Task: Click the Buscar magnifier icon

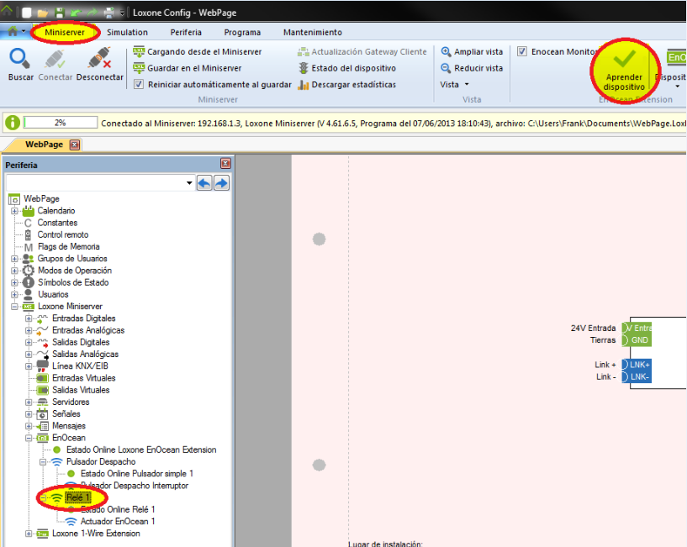Action: click(x=21, y=59)
